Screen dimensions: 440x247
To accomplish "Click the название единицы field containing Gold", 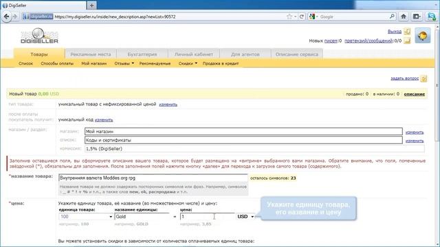I will click(142, 217).
